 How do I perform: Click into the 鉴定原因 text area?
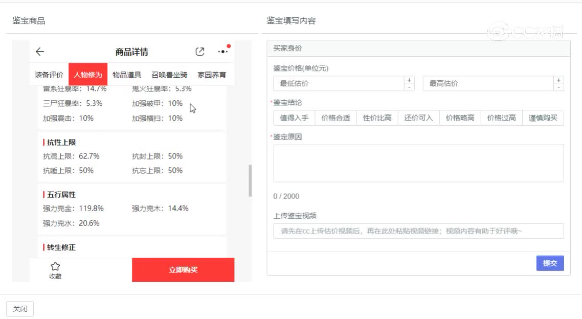click(418, 163)
